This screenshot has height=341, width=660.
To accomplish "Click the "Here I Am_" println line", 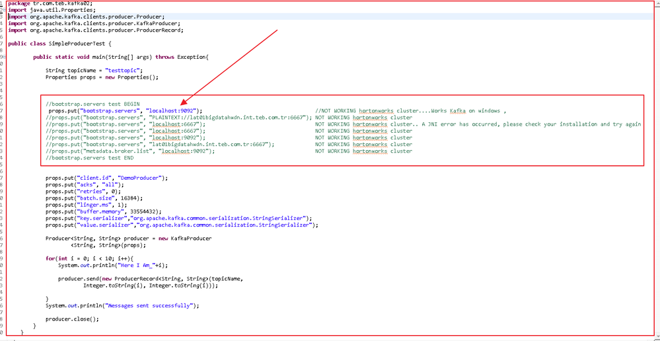I will (x=114, y=266).
